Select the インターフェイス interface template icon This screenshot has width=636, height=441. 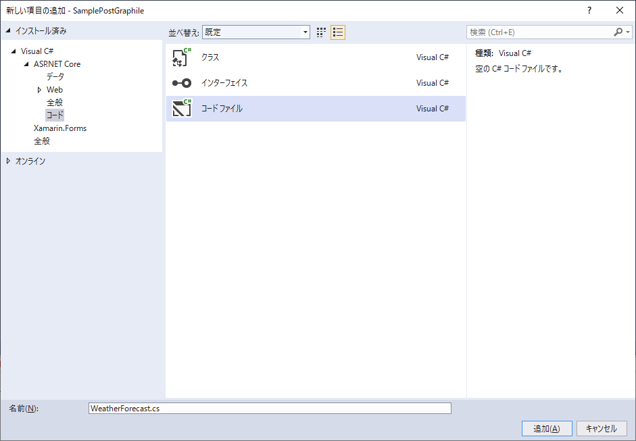[x=181, y=83]
